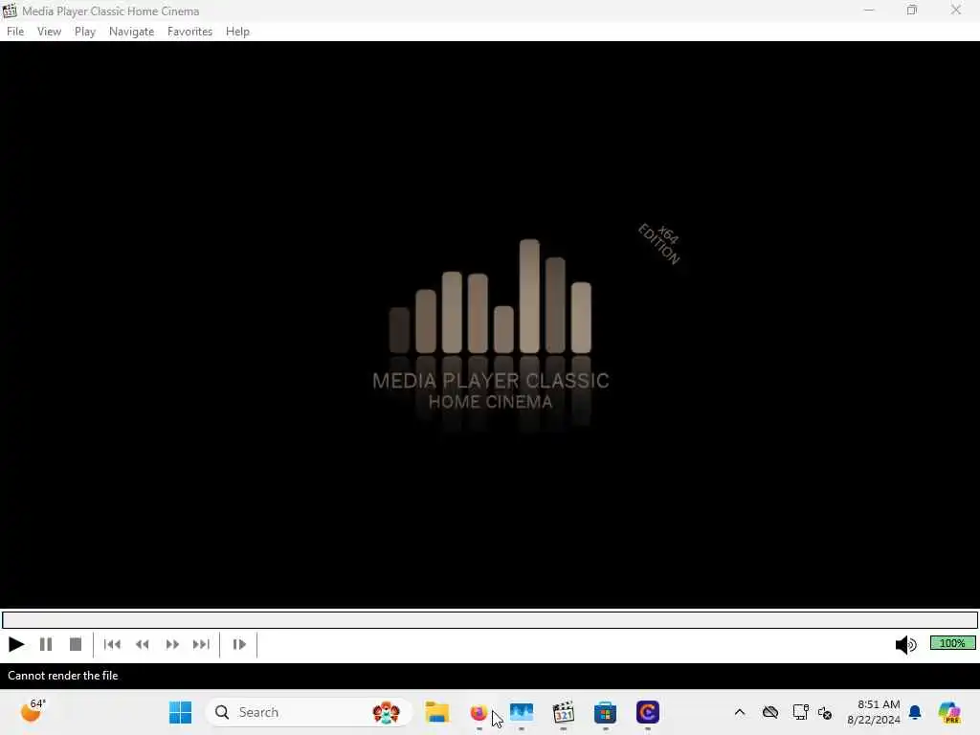
Task: Show hidden system tray icons
Action: (740, 712)
